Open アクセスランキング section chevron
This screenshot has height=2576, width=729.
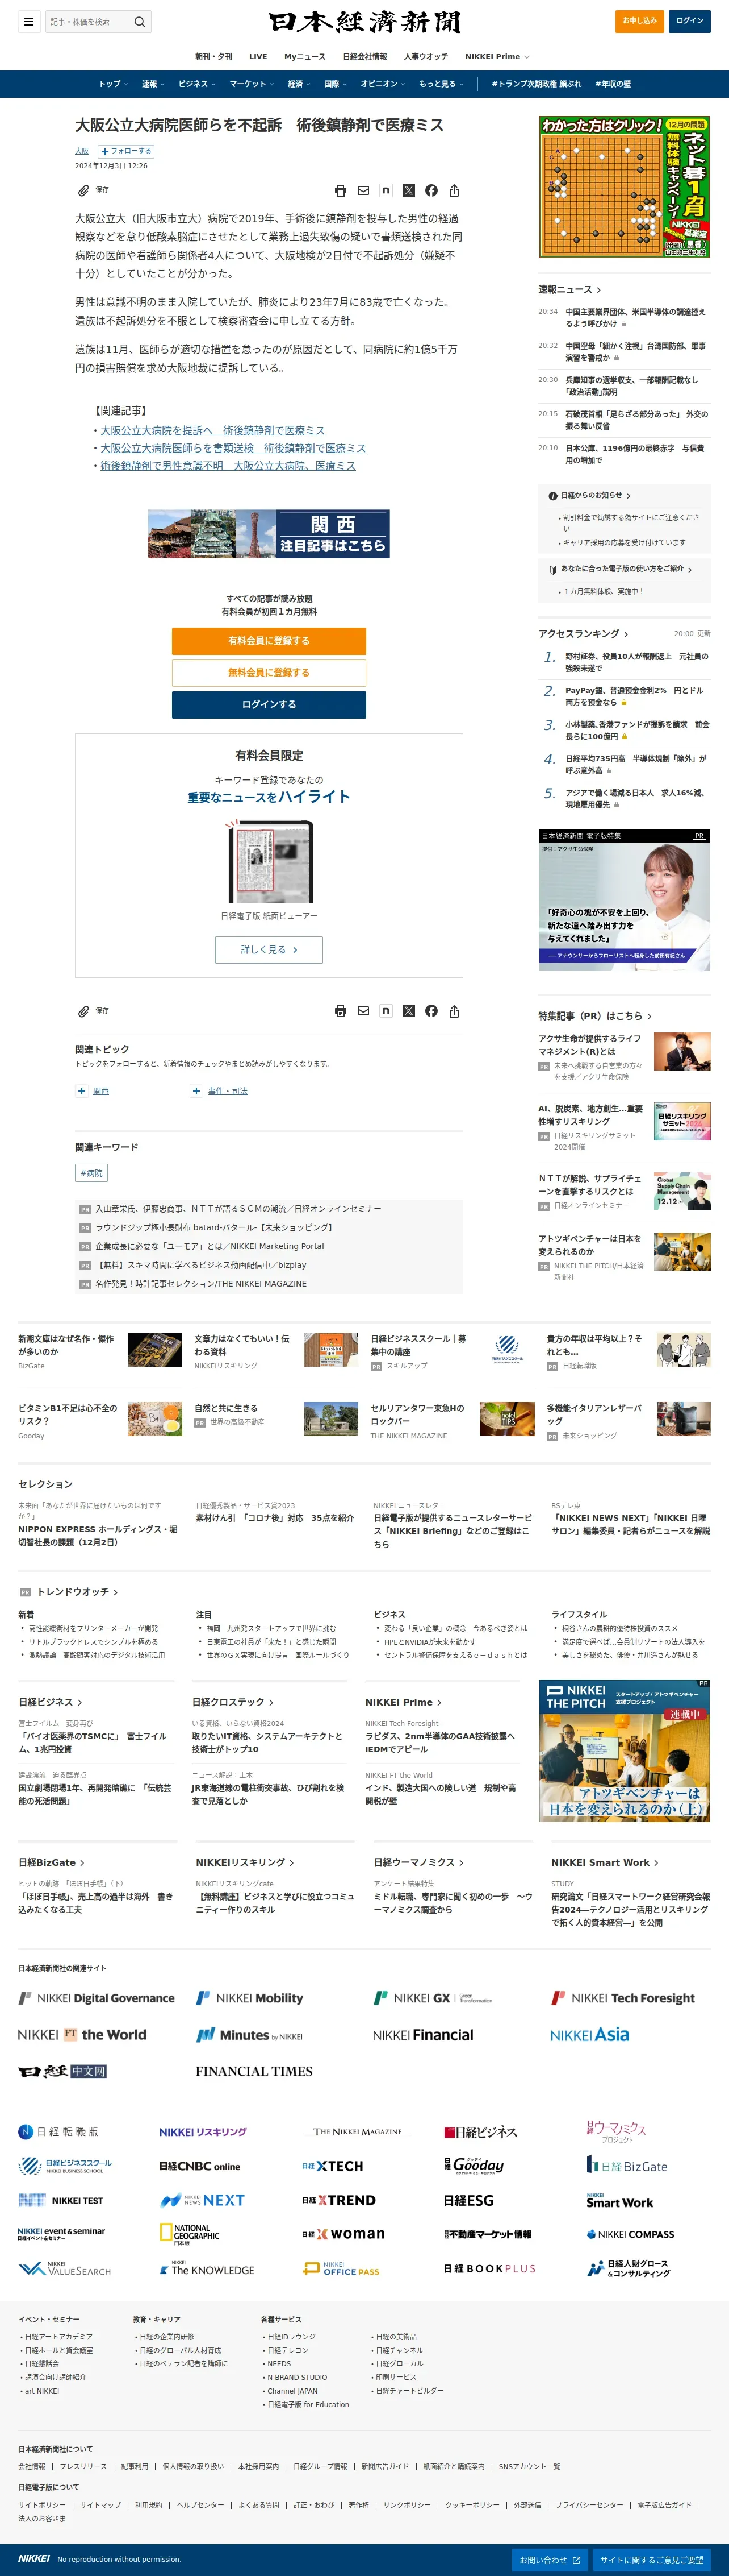pos(626,634)
